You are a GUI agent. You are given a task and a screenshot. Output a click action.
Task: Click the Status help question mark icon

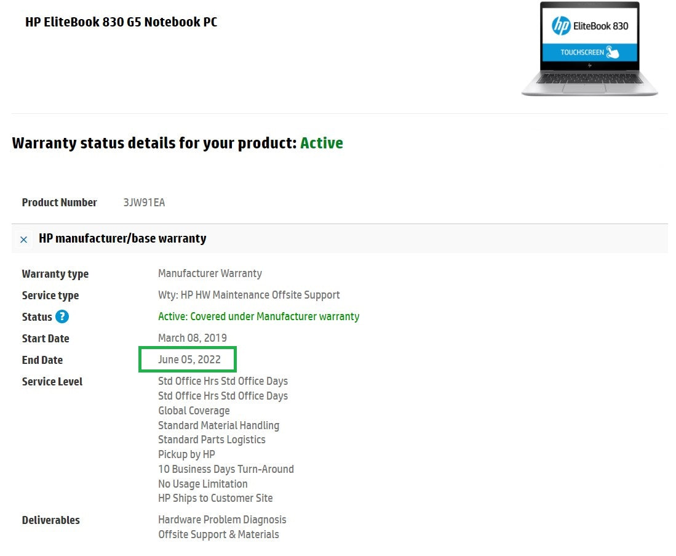click(x=62, y=317)
